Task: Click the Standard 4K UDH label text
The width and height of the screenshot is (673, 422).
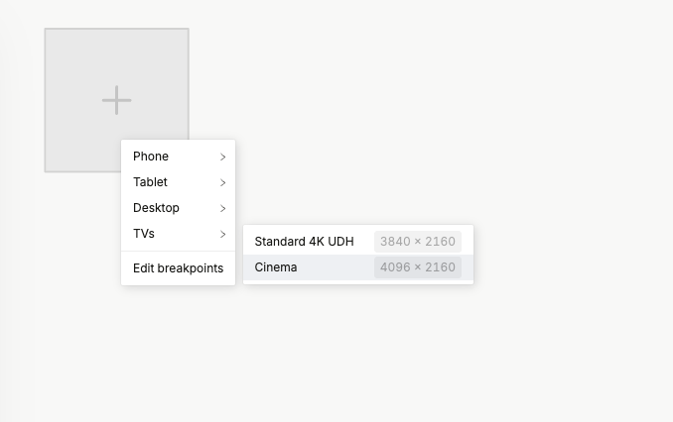Action: pyautogui.click(x=304, y=242)
